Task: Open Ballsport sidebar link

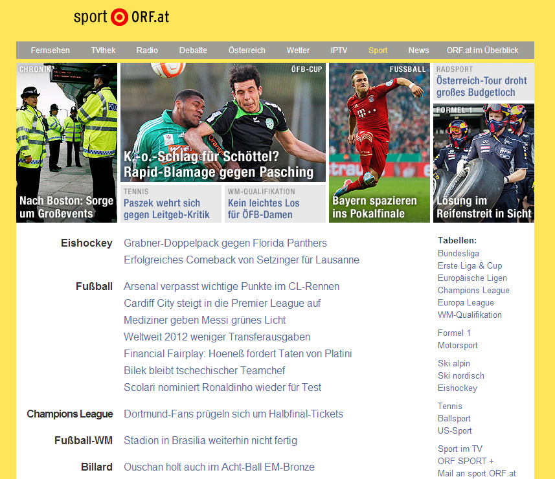Action: (454, 419)
